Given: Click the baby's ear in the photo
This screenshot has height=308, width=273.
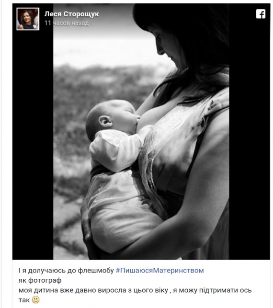Looking at the screenshot, I should point(105,121).
